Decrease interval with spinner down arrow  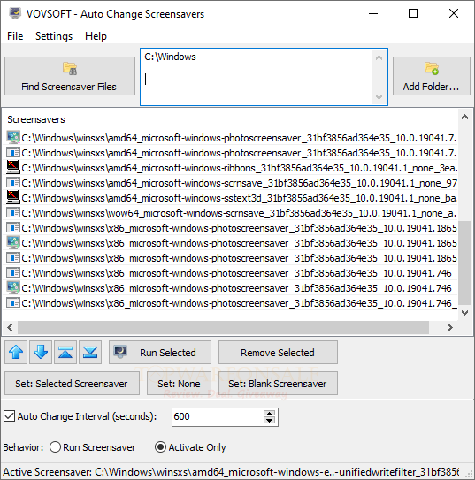click(269, 420)
